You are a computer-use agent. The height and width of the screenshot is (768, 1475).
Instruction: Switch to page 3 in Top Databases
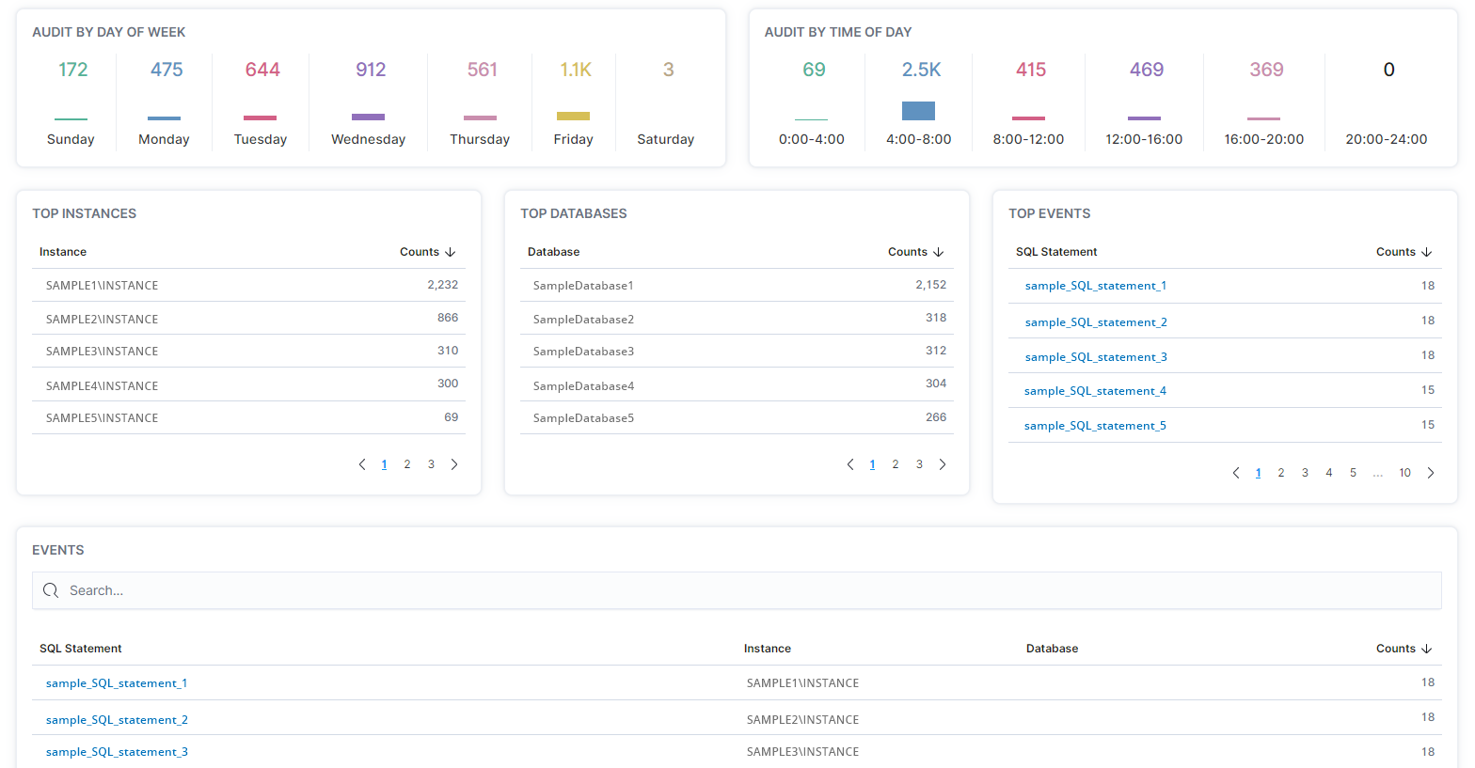[x=919, y=464]
